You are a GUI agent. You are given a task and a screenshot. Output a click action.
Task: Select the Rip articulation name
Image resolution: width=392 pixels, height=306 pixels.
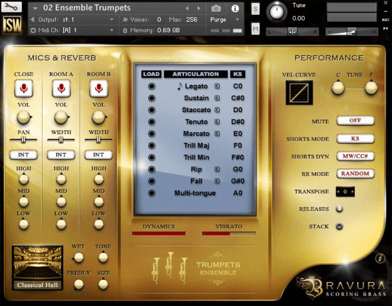tap(196, 170)
